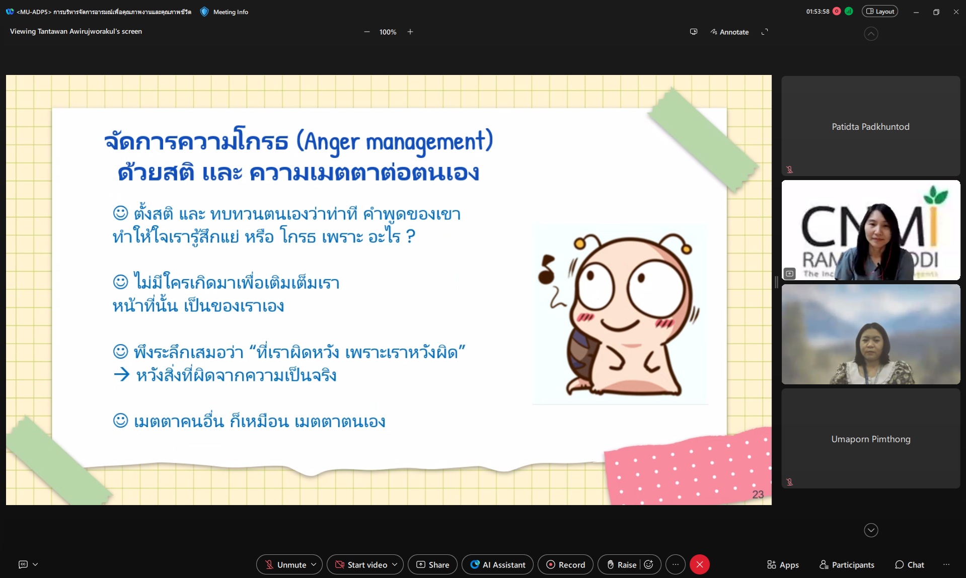Open the reactions smiley icon
The image size is (966, 578).
point(649,564)
